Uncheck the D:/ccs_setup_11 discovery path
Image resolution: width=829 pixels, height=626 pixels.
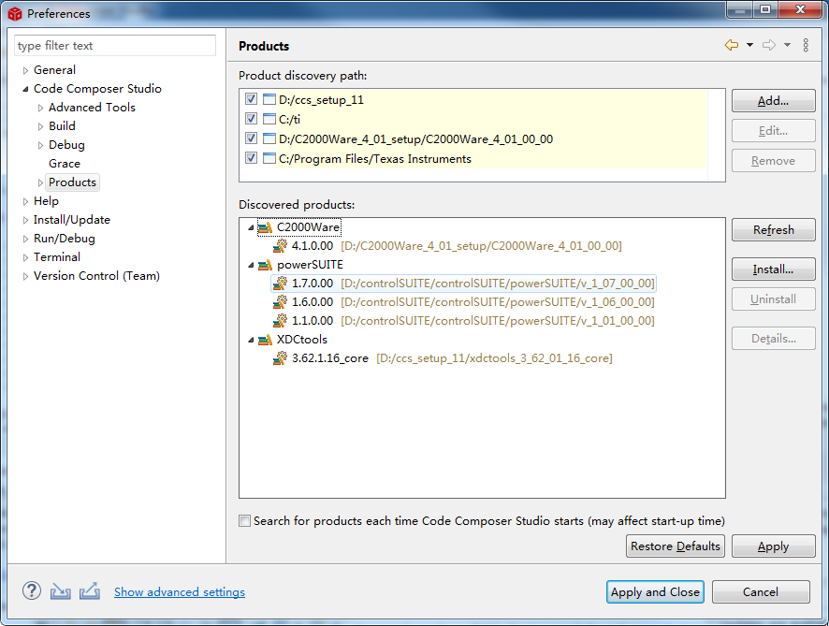point(251,99)
